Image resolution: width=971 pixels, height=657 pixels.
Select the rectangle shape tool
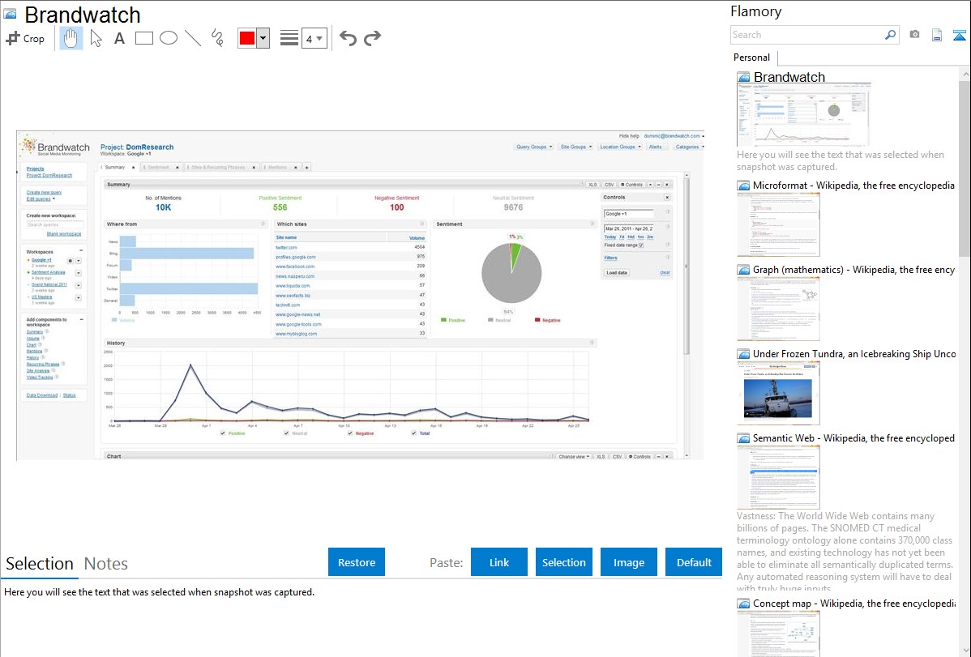[143, 38]
